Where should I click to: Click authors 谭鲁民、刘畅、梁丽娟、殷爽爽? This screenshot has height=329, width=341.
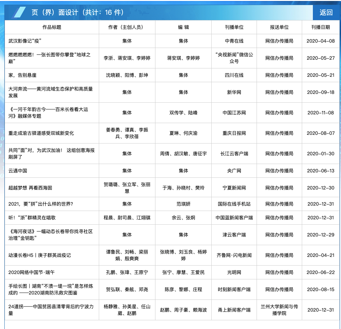coord(127,255)
